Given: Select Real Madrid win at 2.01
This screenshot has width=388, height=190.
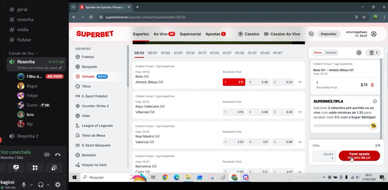Looking at the screenshot, I should 234,142.
